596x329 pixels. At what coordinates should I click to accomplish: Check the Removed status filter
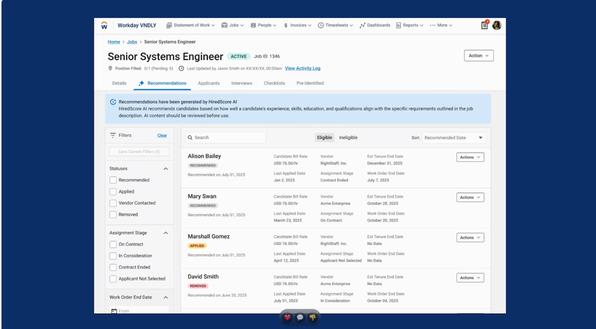113,214
